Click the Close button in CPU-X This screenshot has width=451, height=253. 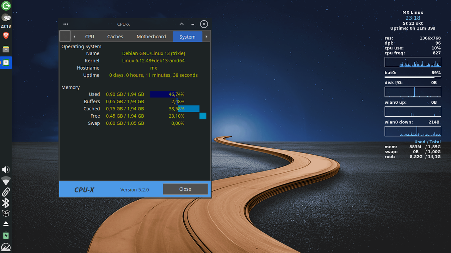click(x=185, y=189)
